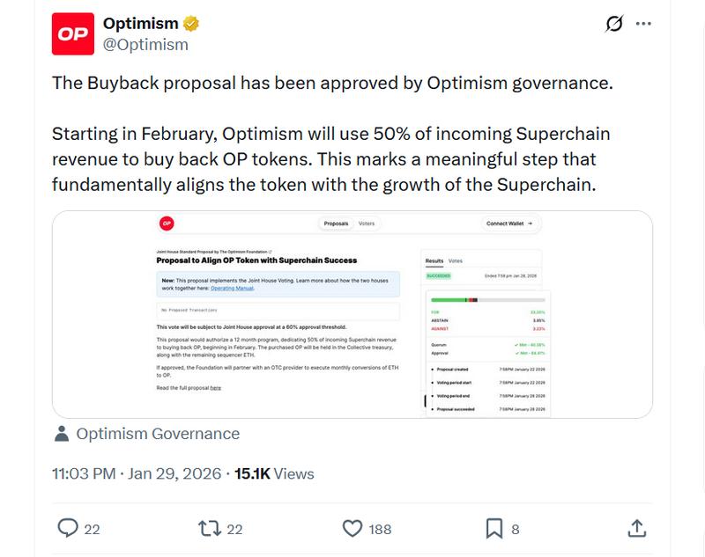Image resolution: width=705 pixels, height=557 pixels.
Task: Switch to the Voters tab
Action: pos(366,223)
